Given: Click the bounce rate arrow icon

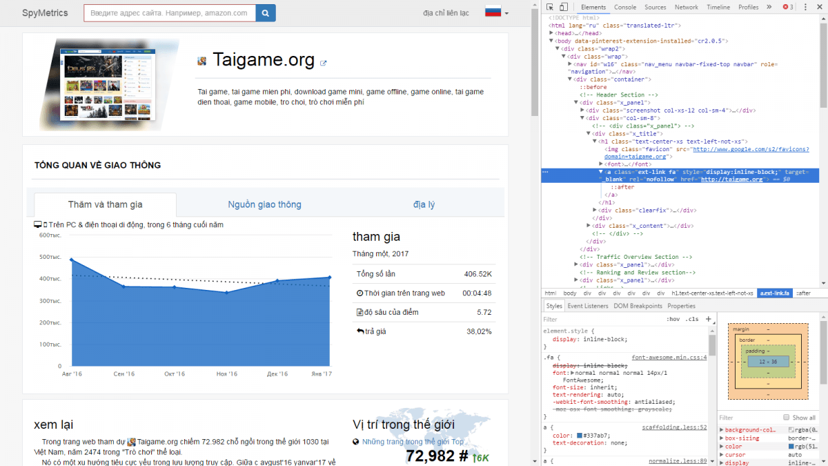Looking at the screenshot, I should tap(360, 331).
